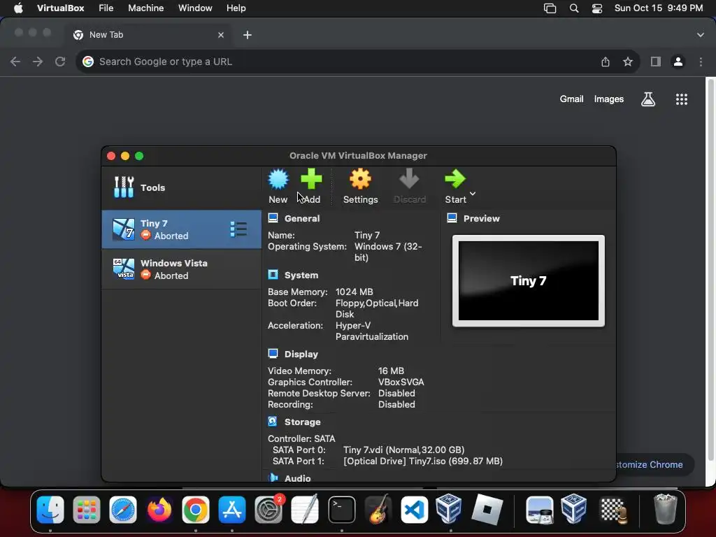This screenshot has height=537, width=716.
Task: Select the Windows Vista virtual machine
Action: click(181, 269)
